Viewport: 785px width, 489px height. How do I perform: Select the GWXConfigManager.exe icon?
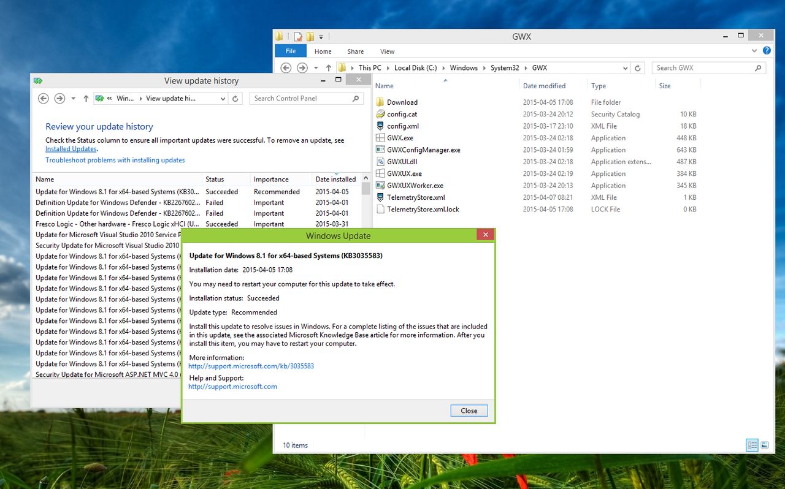(x=380, y=150)
